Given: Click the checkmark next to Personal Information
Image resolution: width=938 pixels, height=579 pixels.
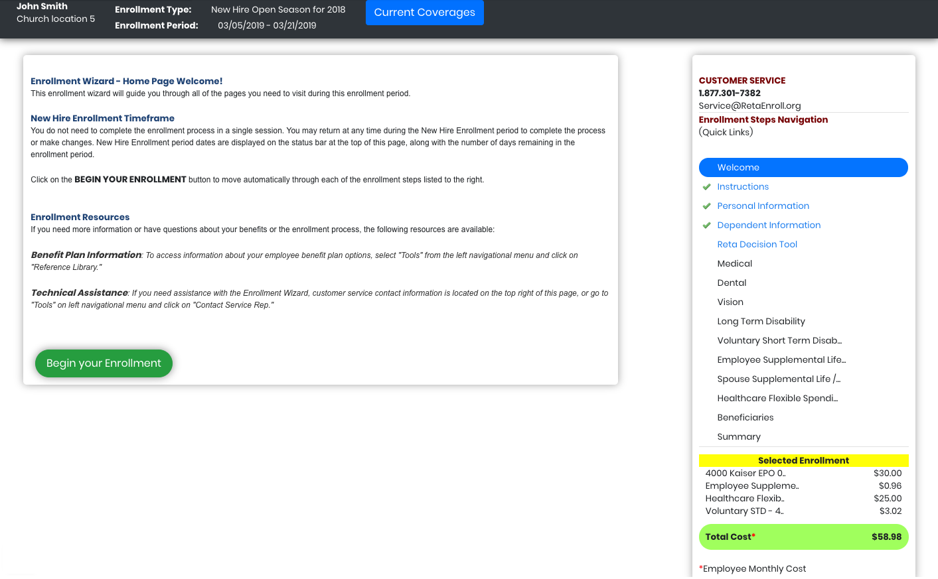Looking at the screenshot, I should coord(706,206).
